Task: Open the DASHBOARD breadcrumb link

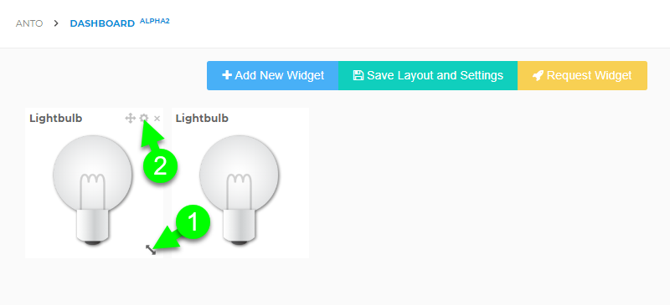Action: click(102, 23)
